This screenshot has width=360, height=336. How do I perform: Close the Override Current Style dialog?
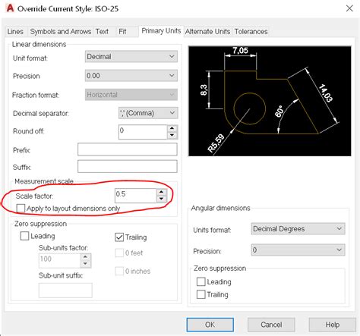349,8
